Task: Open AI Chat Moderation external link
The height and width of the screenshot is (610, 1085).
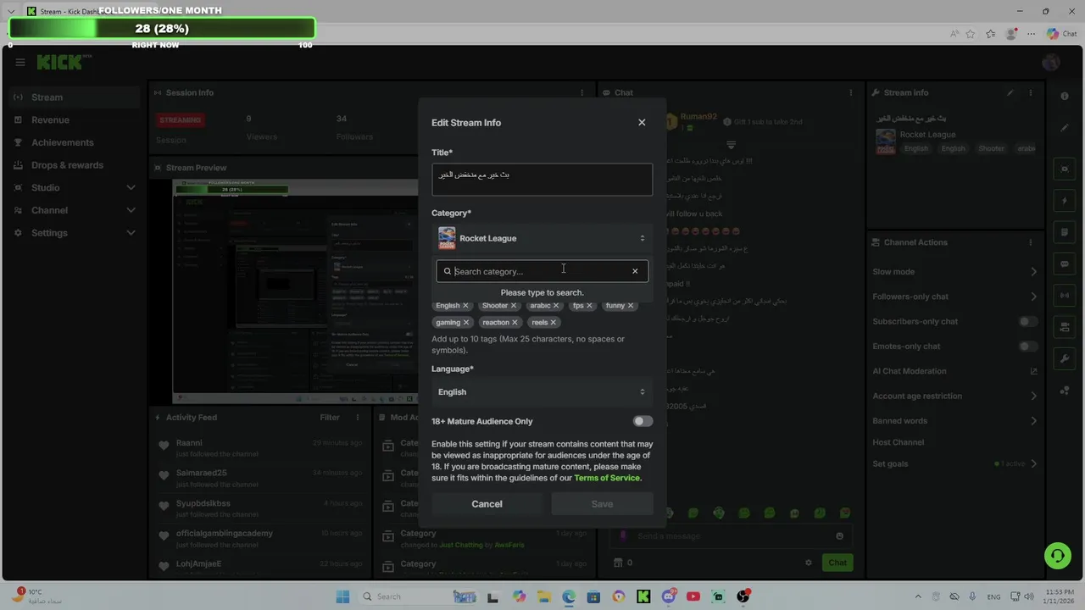Action: tap(1033, 371)
